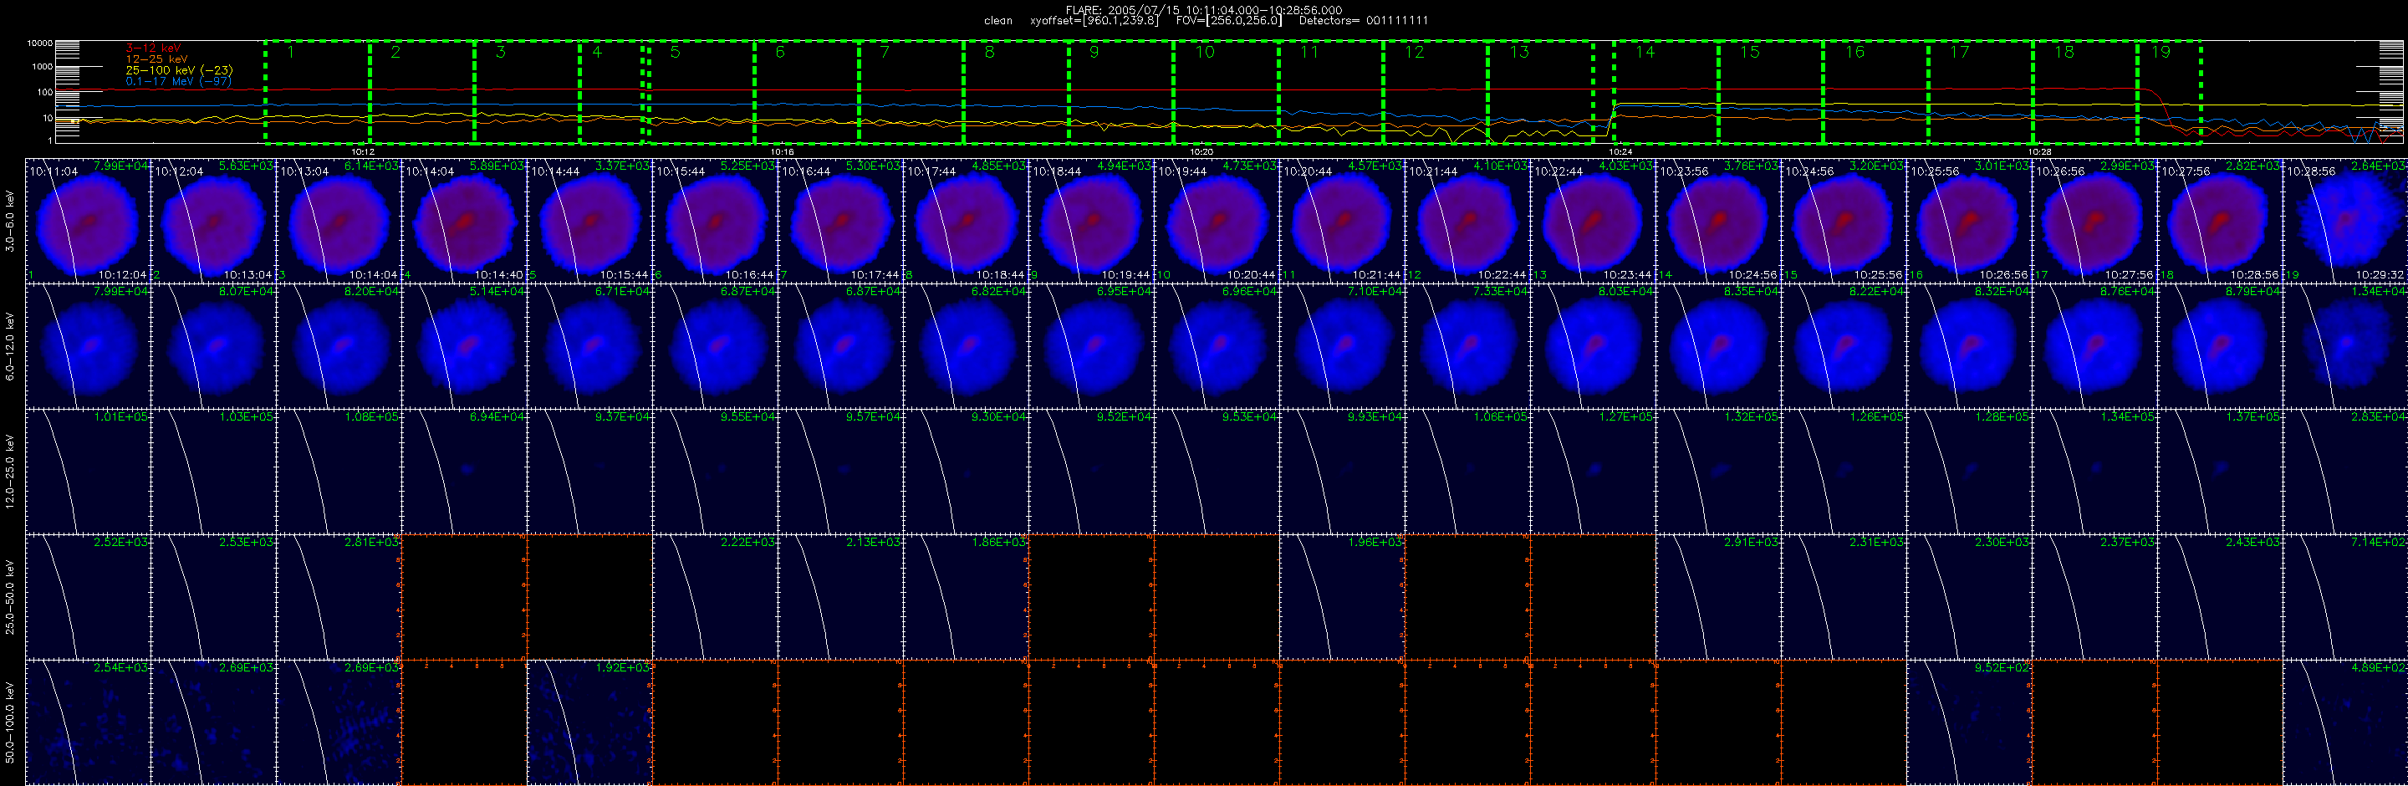Viewport: 2408px width, 786px height.
Task: Select interval 19 marker in the light curve
Action: (x=2161, y=53)
